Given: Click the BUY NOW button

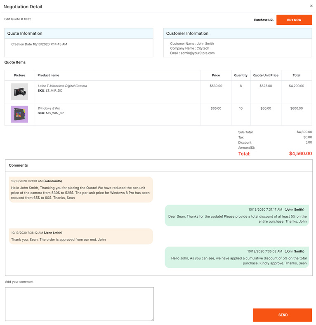Looking at the screenshot, I should tap(294, 20).
